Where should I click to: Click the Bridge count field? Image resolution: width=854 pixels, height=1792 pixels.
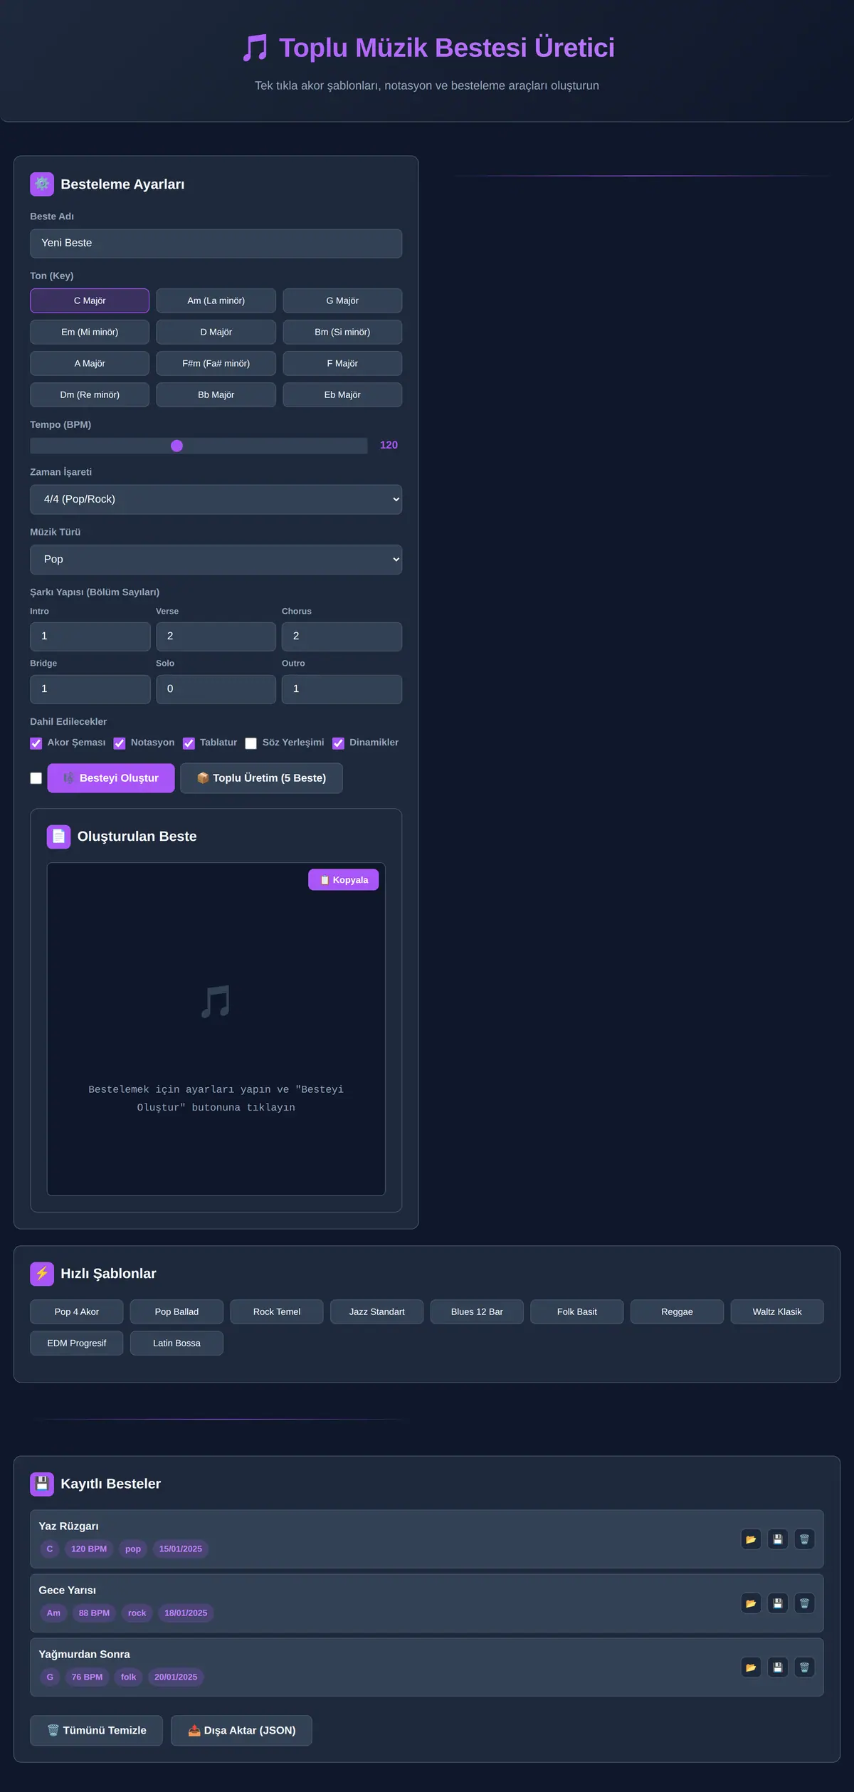(90, 689)
